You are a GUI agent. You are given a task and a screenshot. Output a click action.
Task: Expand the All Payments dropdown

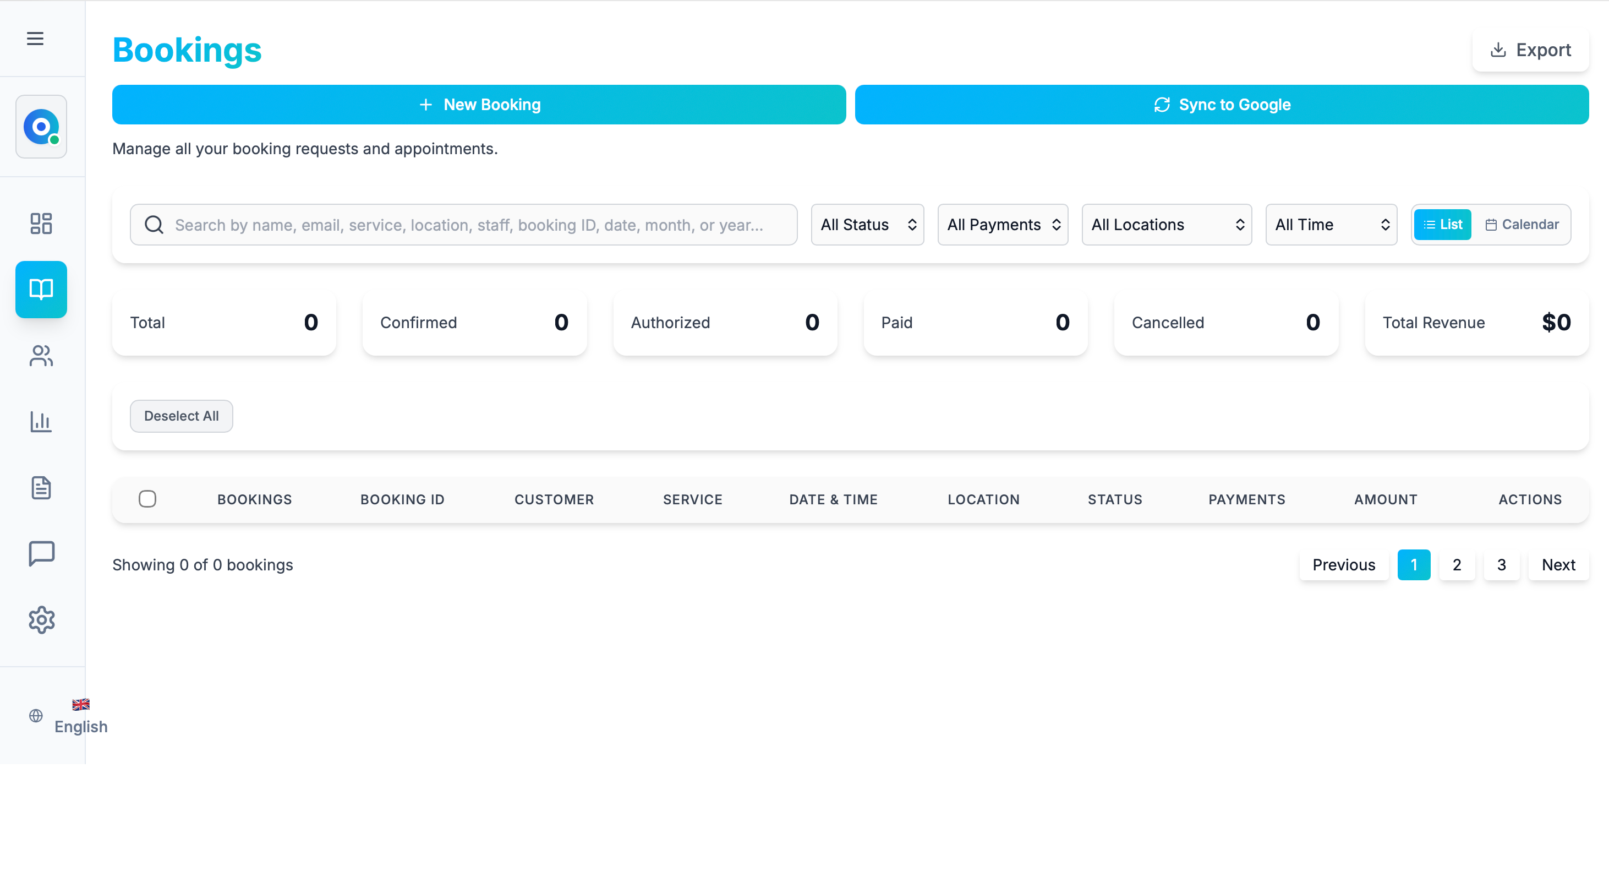[1003, 224]
